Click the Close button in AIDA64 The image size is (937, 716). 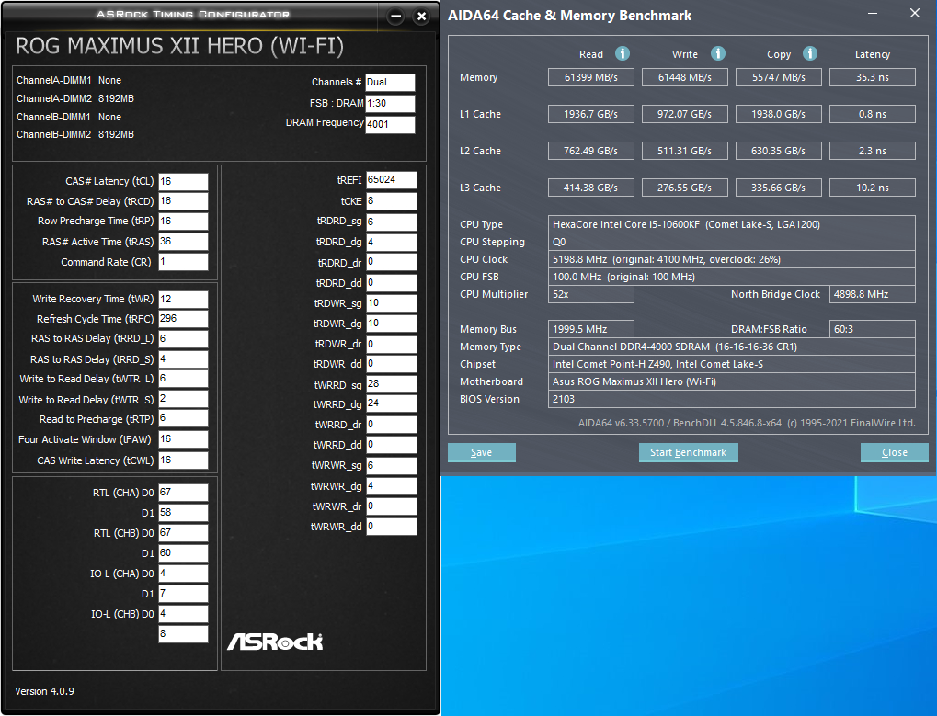pos(894,452)
